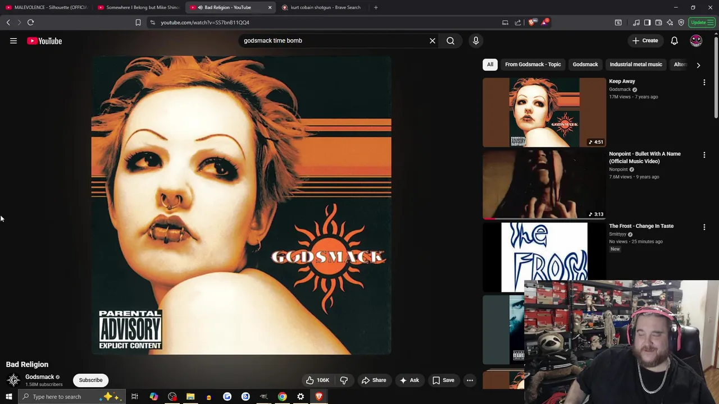
Task: Open a new browser tab
Action: pos(376,7)
